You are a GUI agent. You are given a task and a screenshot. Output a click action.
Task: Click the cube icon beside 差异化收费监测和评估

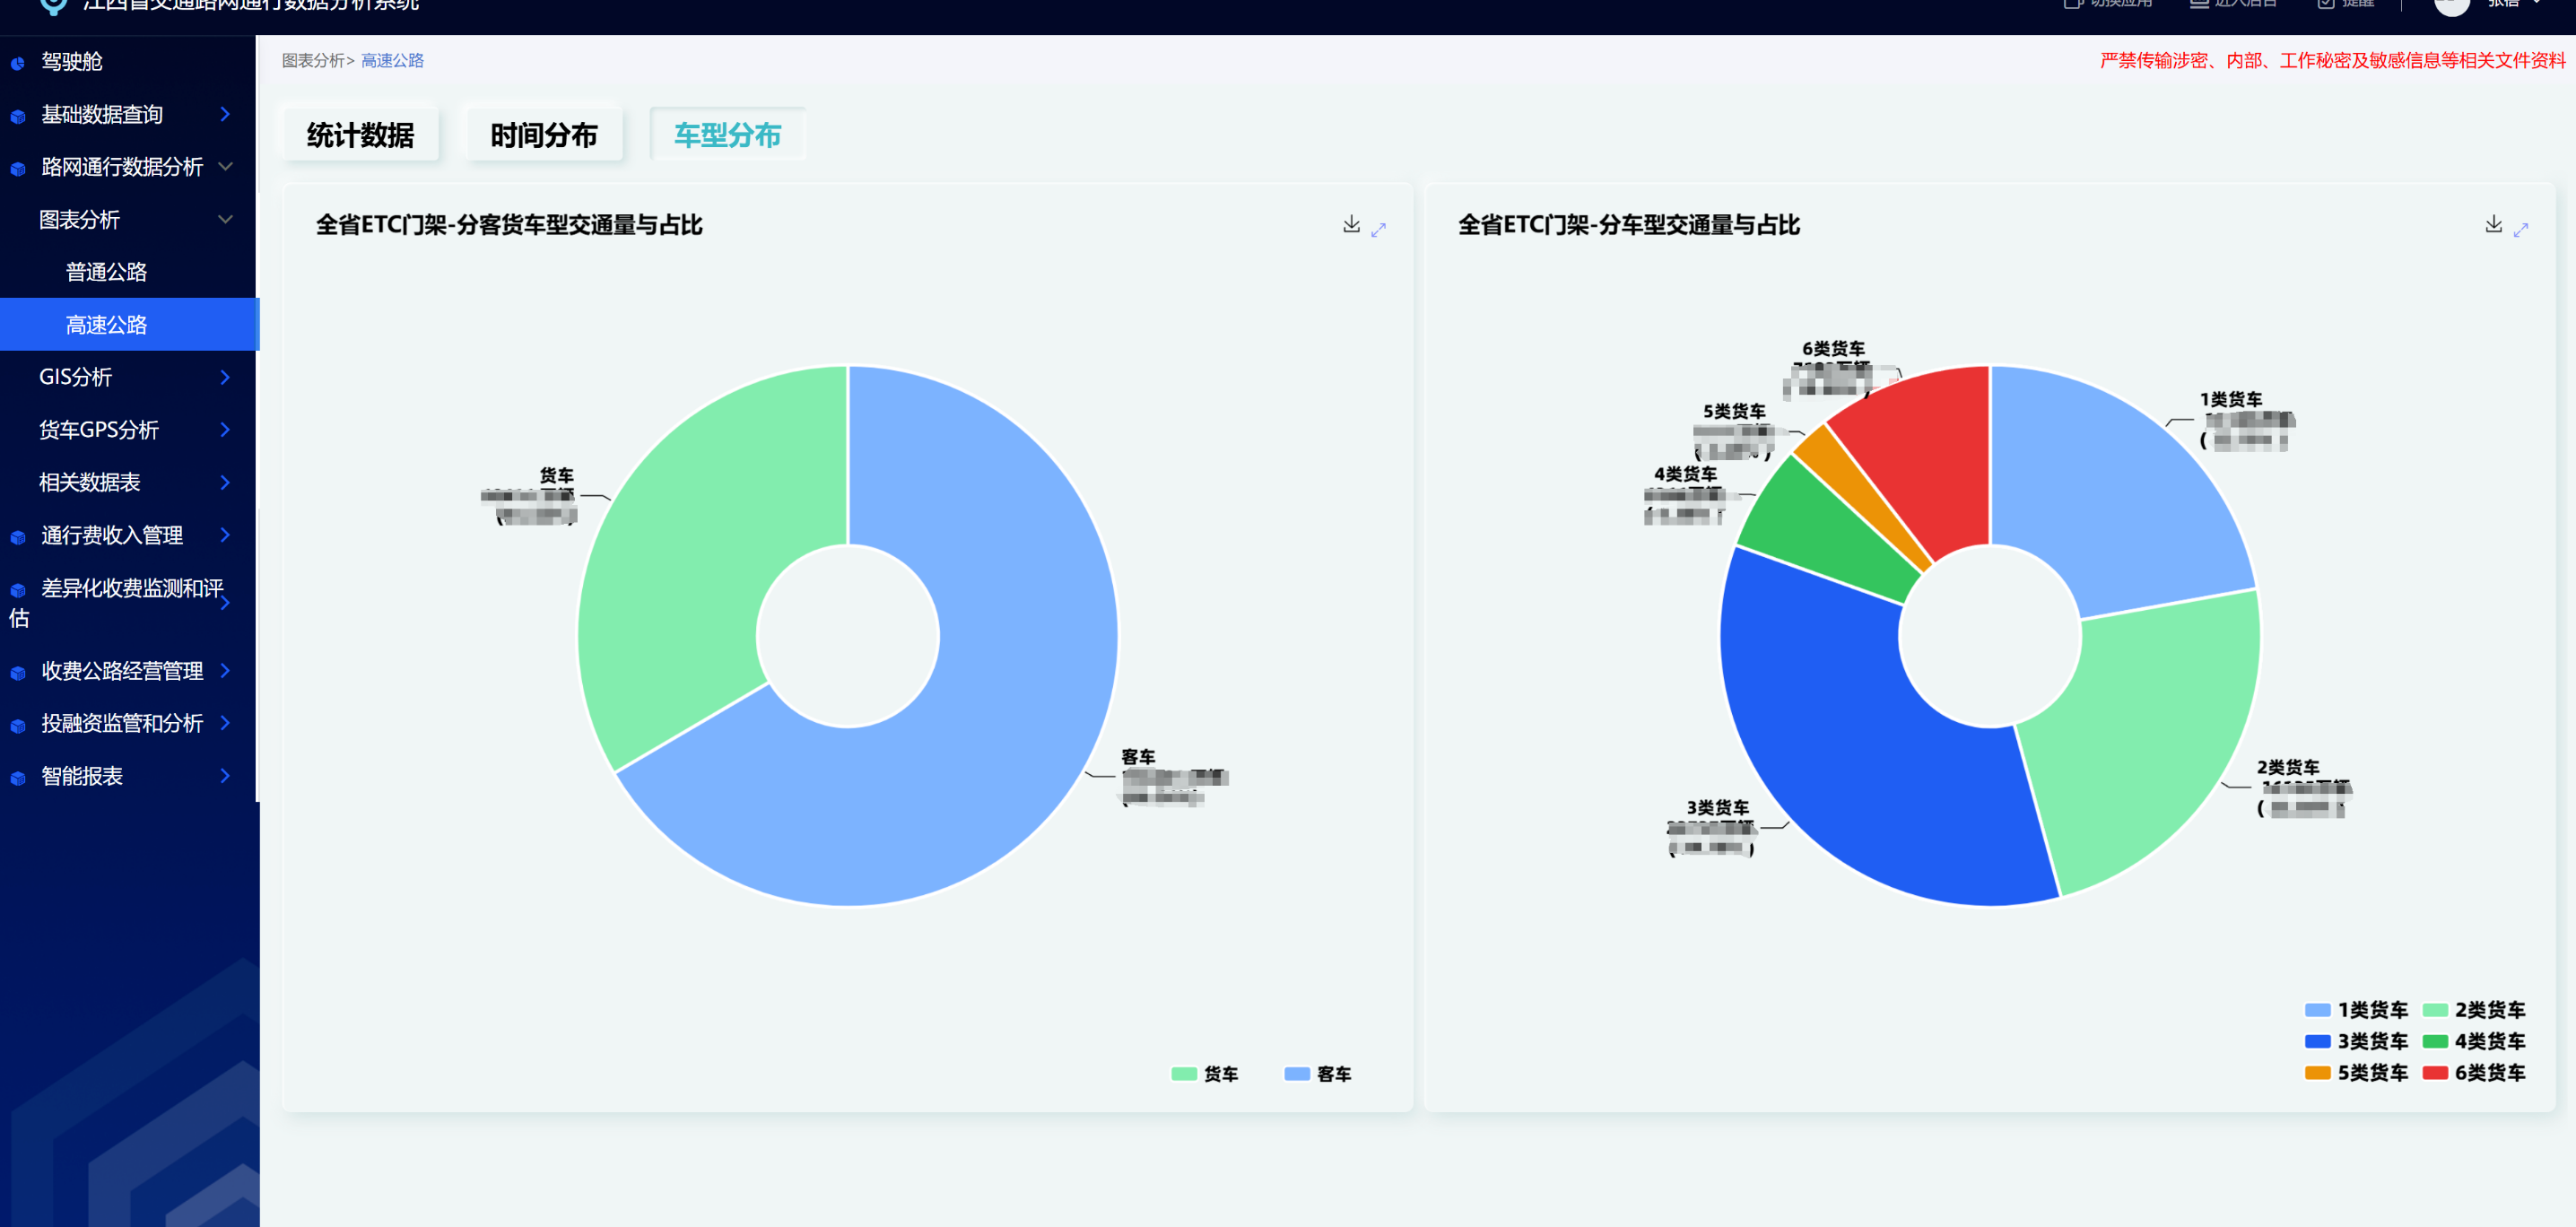point(18,590)
